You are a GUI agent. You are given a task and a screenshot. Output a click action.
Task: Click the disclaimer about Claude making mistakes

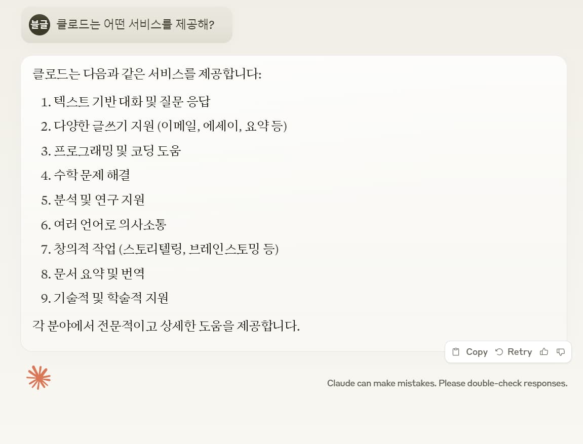click(x=447, y=383)
